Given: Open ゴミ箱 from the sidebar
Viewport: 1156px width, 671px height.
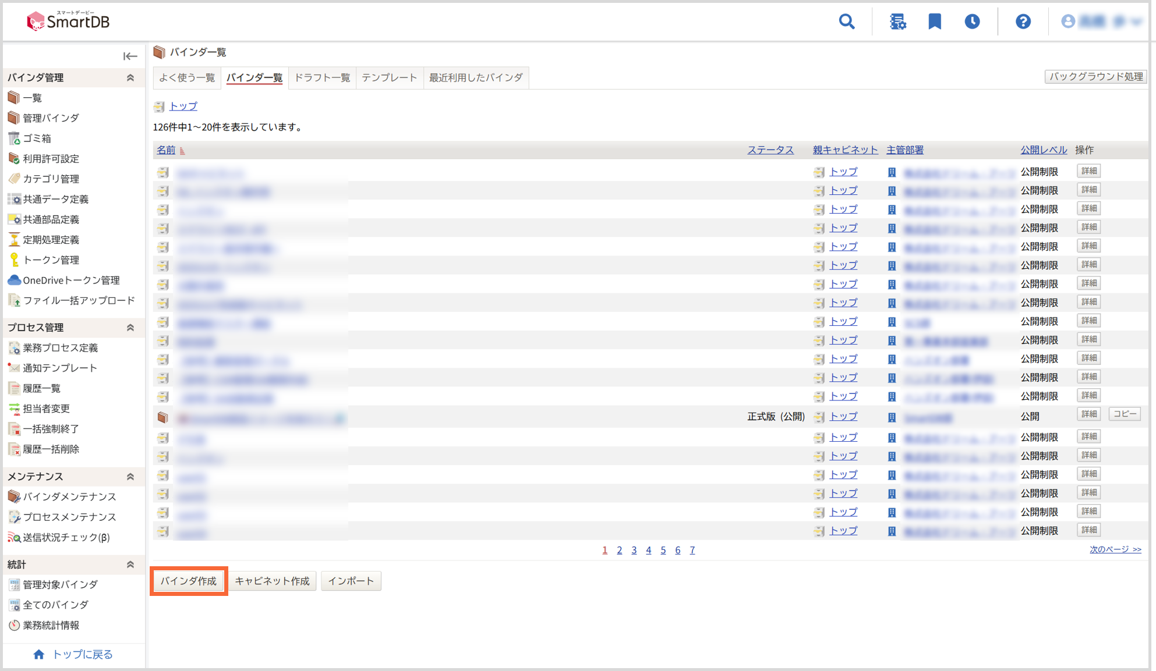Looking at the screenshot, I should click(36, 138).
